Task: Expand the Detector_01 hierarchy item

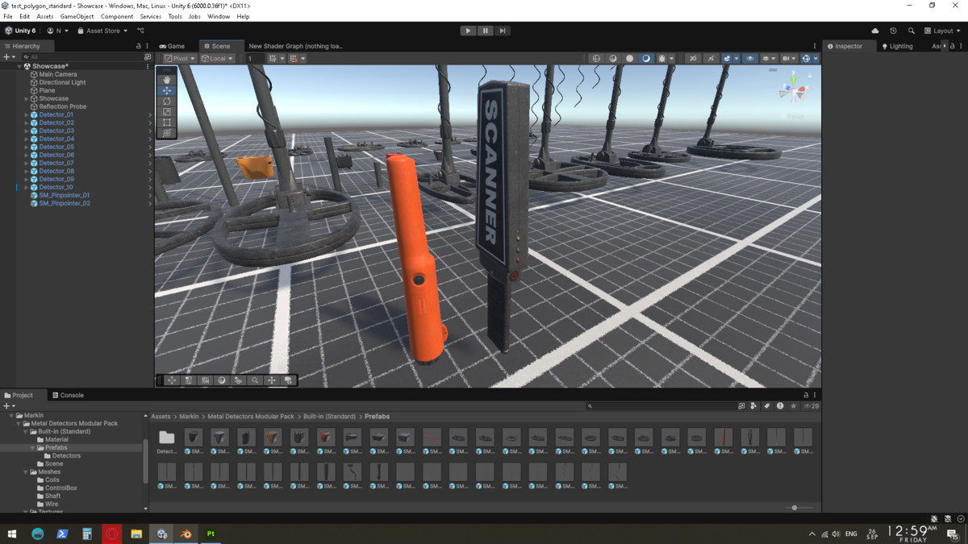Action: [x=27, y=114]
